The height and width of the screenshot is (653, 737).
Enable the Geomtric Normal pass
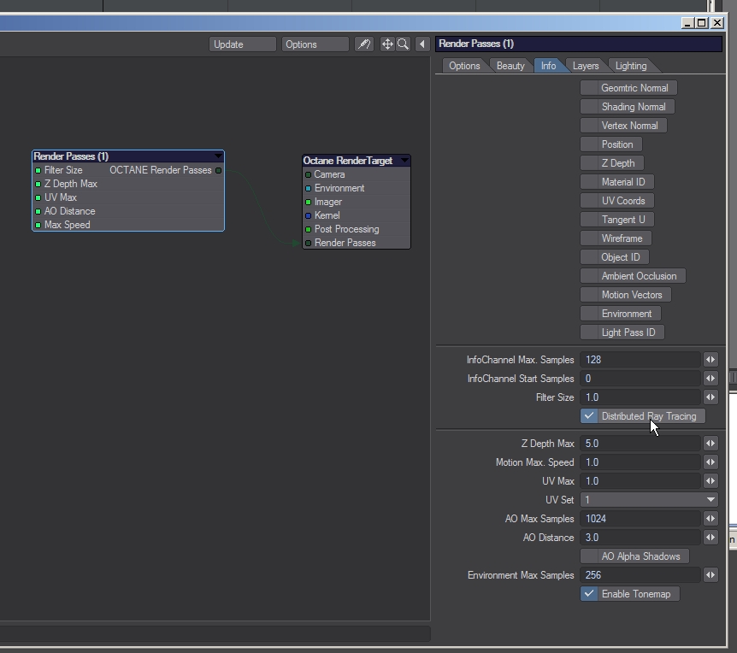coord(628,88)
